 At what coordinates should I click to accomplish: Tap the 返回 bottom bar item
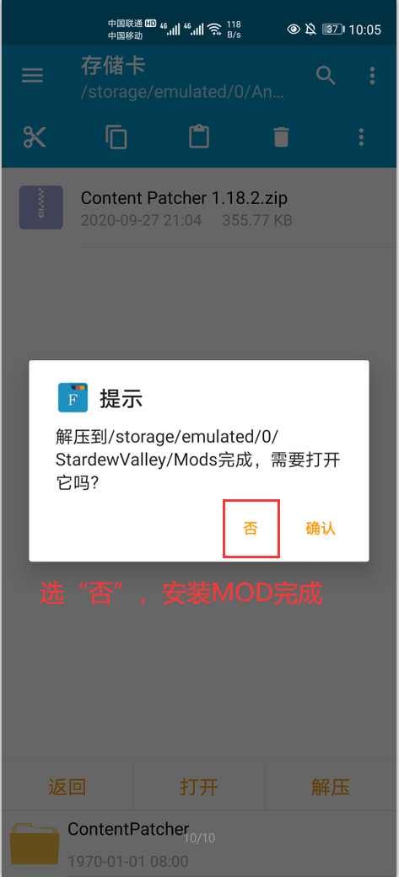[67, 787]
